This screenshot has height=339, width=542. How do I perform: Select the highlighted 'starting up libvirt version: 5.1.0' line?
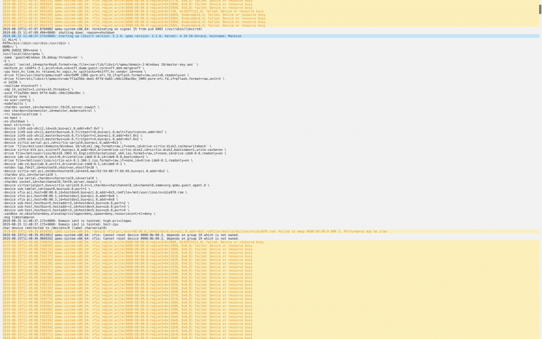coord(270,36)
